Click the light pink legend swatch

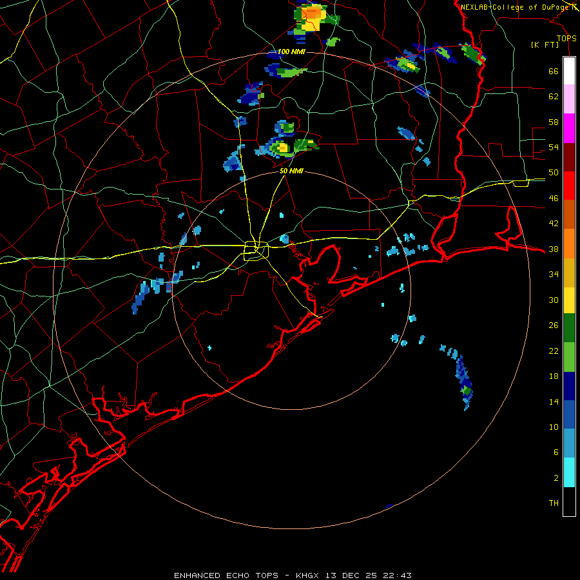pos(569,99)
